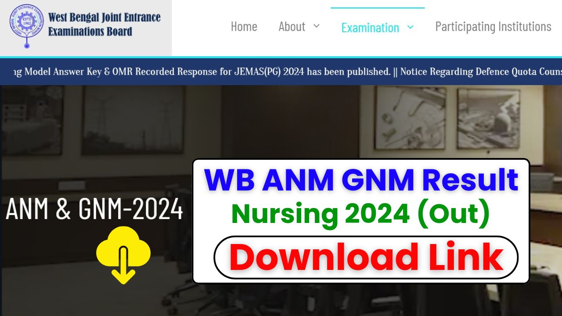Image resolution: width=562 pixels, height=316 pixels.
Task: Expand the About dropdown chevron
Action: pyautogui.click(x=316, y=26)
